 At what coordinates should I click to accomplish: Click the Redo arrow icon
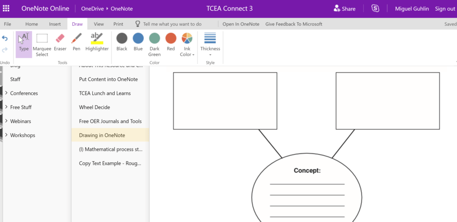[4, 50]
